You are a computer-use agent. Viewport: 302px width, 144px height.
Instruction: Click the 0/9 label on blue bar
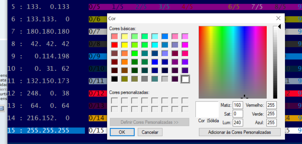pyautogui.click(x=94, y=56)
